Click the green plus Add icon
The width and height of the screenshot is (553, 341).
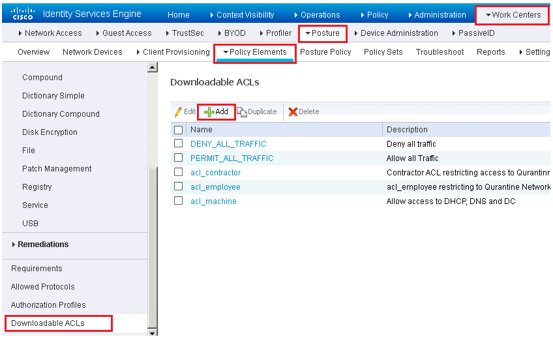tap(209, 112)
